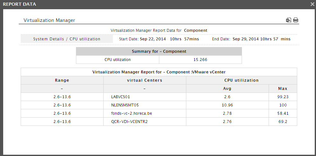Click QCR-VDI-VCENTR2 entry
The image size is (316, 156).
coord(129,122)
